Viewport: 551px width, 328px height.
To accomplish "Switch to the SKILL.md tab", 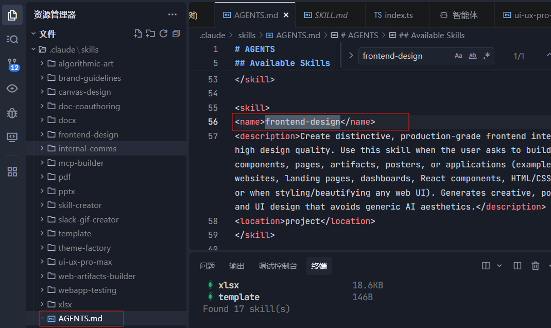I will click(x=331, y=15).
